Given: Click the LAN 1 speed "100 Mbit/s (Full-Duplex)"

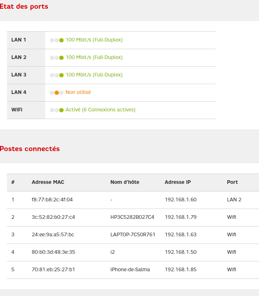Looking at the screenshot, I should [x=94, y=40].
